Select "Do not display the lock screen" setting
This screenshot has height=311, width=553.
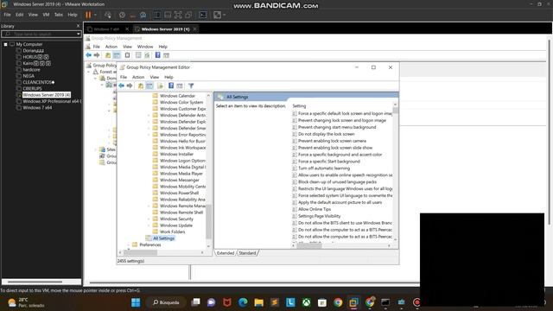[327, 134]
